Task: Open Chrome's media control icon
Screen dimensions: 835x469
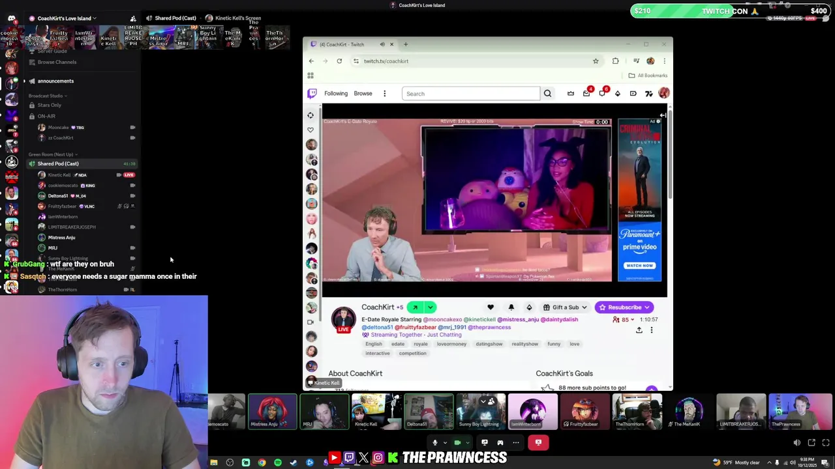Action: tap(636, 61)
